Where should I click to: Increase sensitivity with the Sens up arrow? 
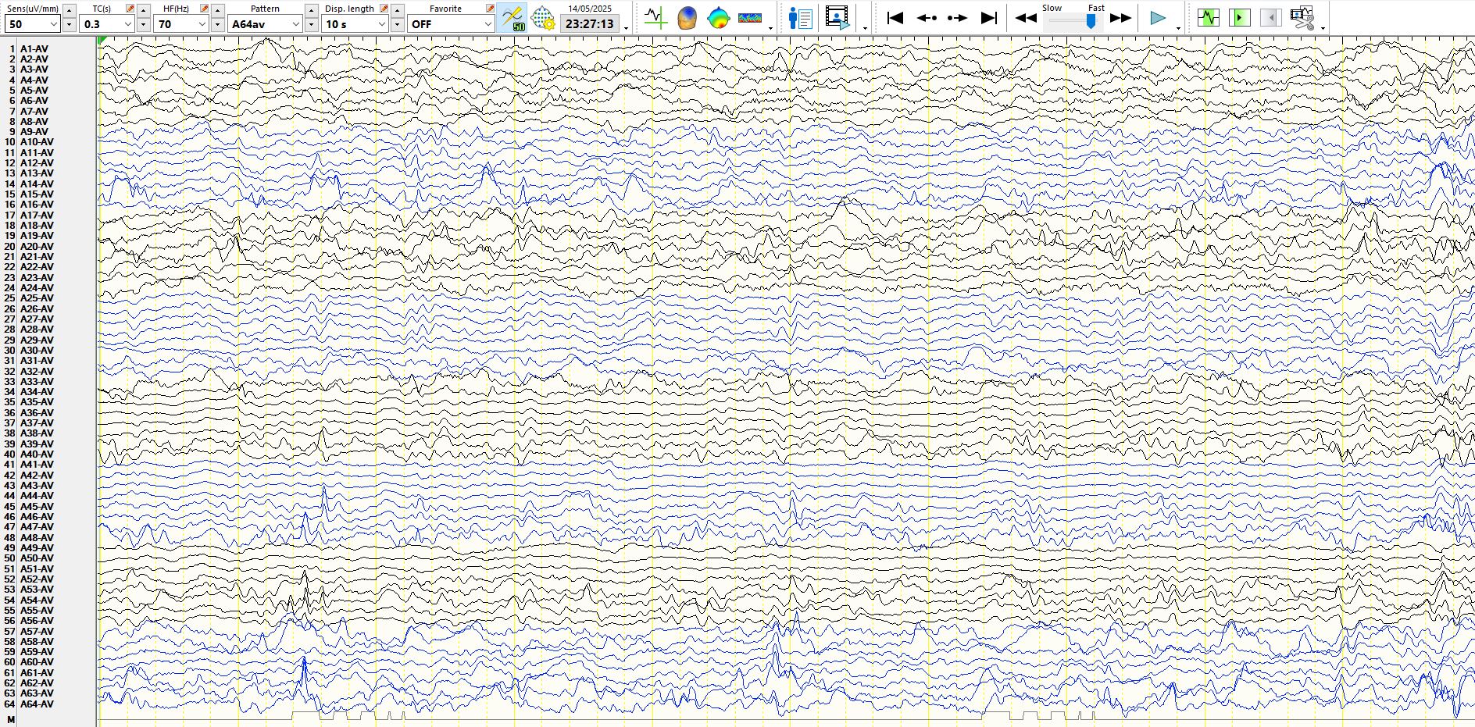coord(70,10)
